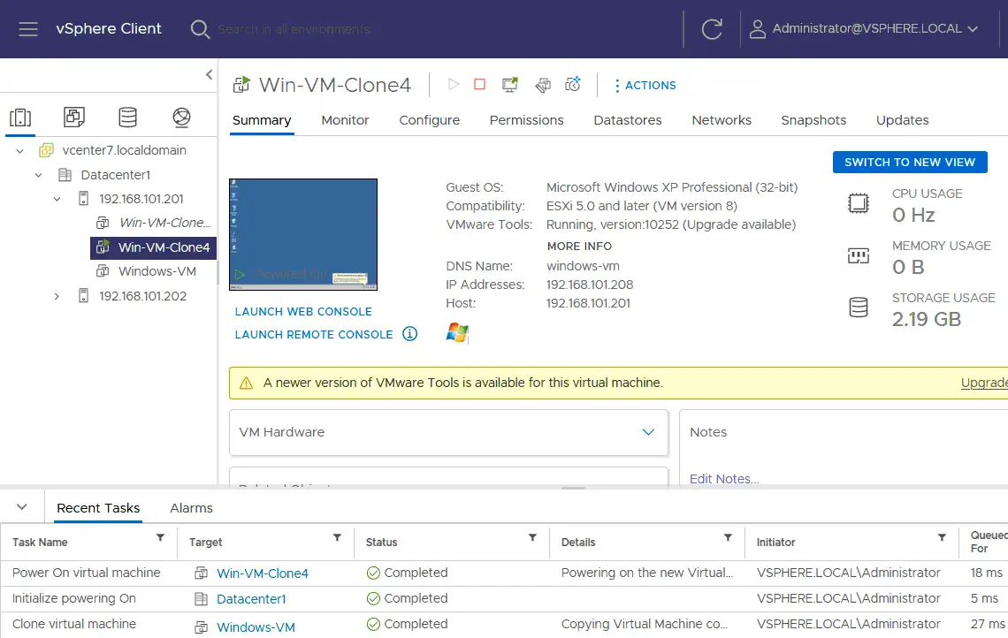Open Datacenter1 link in the tasks table
Image resolution: width=1008 pixels, height=638 pixels.
click(251, 599)
